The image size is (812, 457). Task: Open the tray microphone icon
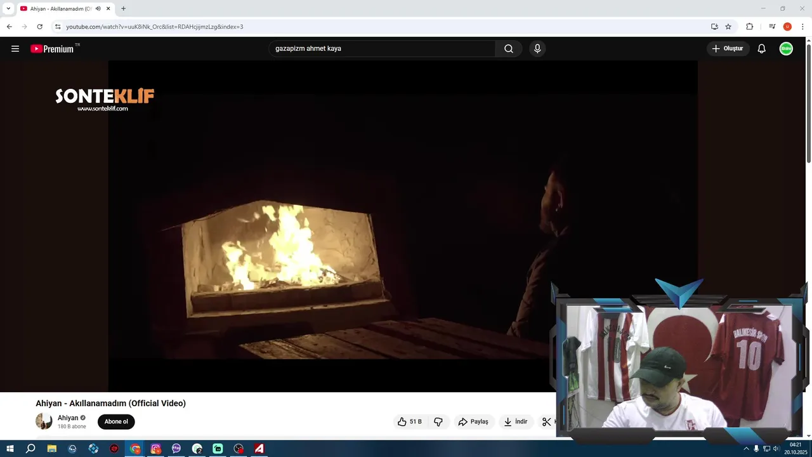click(756, 449)
